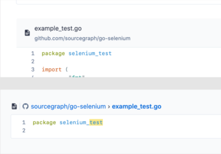The width and height of the screenshot is (221, 154).
Task: Click the breadcrumb chevron separator before example_test.go
Action: pyautogui.click(x=109, y=107)
